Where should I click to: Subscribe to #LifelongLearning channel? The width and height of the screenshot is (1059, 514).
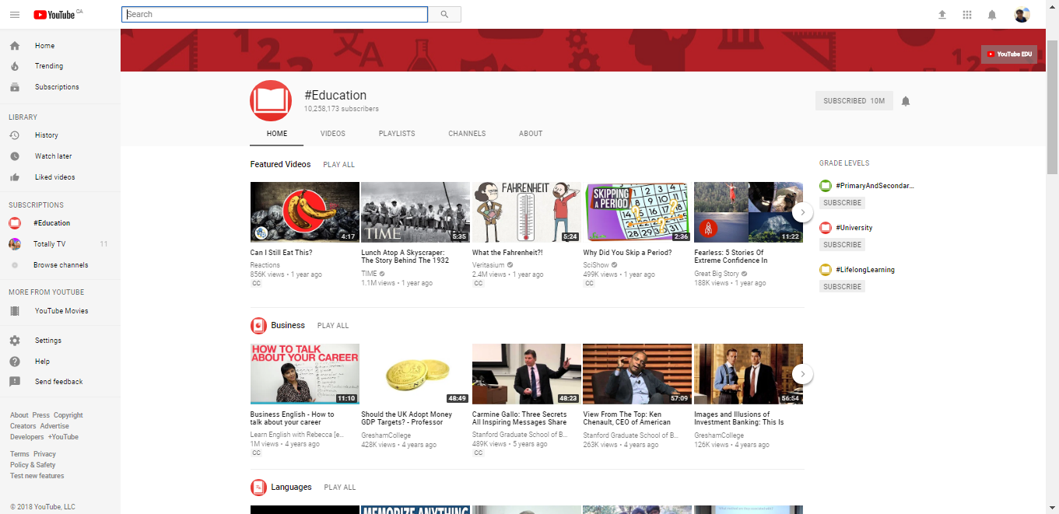pos(842,287)
